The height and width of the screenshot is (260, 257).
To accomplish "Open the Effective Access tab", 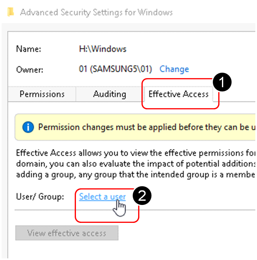I will pyautogui.click(x=179, y=94).
